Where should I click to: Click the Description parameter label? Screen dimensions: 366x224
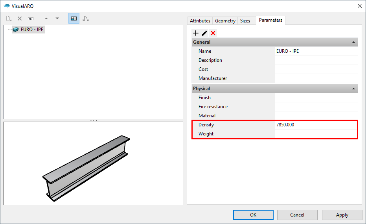point(210,60)
